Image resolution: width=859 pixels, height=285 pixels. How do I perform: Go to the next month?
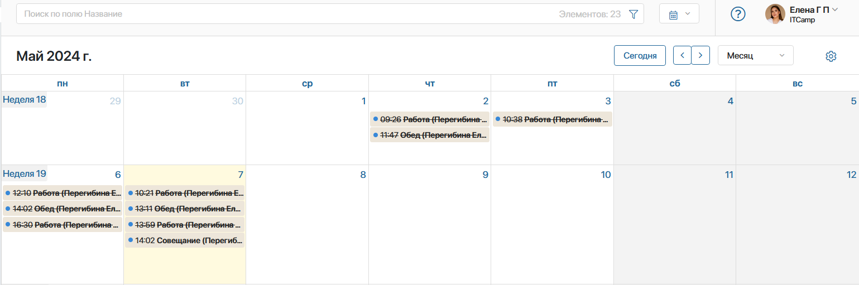coord(700,55)
